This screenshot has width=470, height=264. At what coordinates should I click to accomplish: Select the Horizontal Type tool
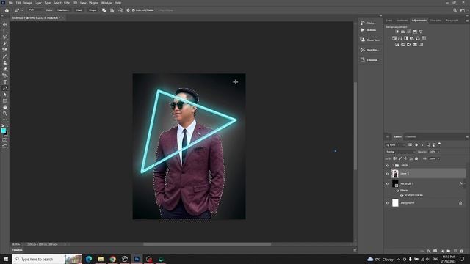pyautogui.click(x=5, y=81)
